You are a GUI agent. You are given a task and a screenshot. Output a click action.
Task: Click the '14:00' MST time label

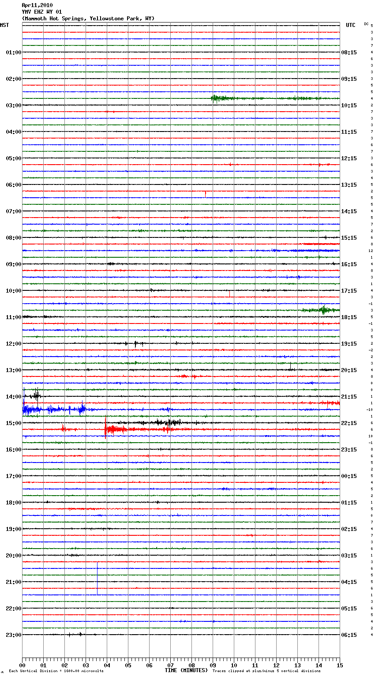14,397
